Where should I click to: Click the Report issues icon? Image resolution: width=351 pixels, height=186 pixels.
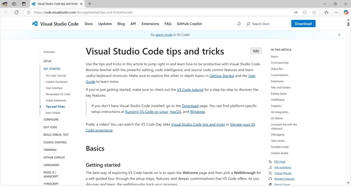pyautogui.click(x=270, y=184)
